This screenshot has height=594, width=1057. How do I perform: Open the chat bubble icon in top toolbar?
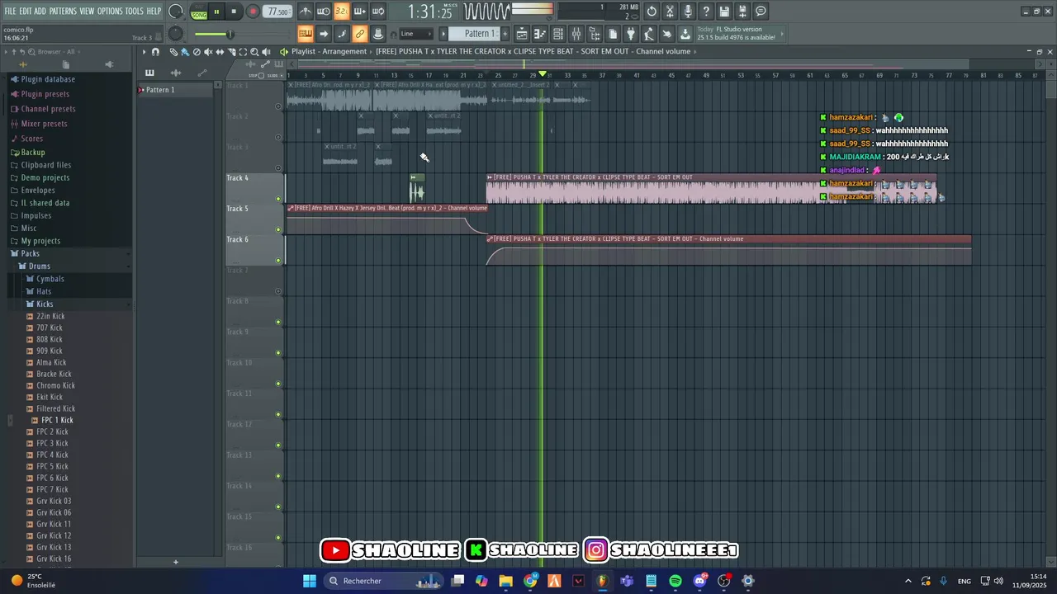tap(761, 12)
